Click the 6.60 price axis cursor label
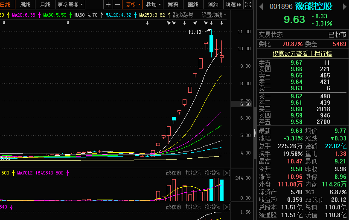The image size is (349, 220). coord(242,104)
